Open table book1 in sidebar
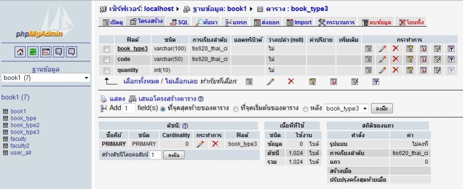This screenshot has height=189, width=463. [x=18, y=112]
